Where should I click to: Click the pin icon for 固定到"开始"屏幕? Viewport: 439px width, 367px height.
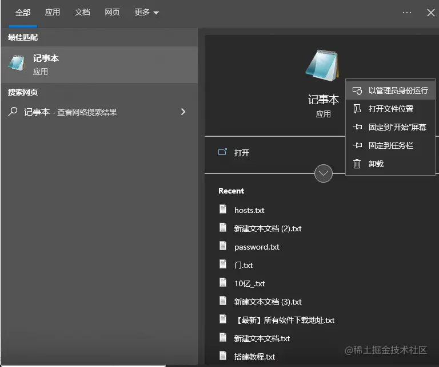coord(357,127)
